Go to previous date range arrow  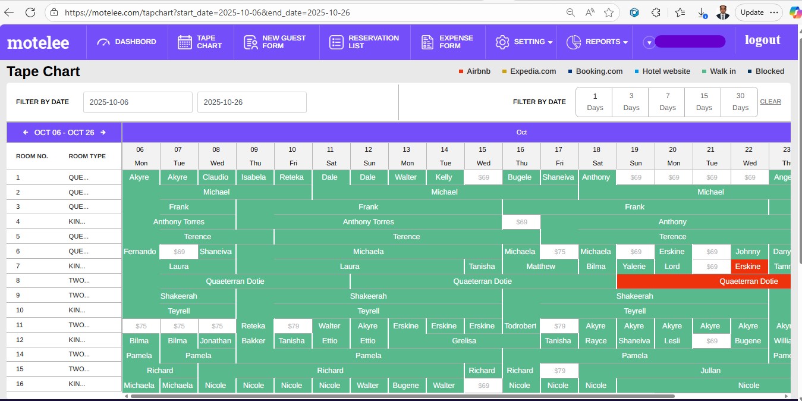pos(26,133)
